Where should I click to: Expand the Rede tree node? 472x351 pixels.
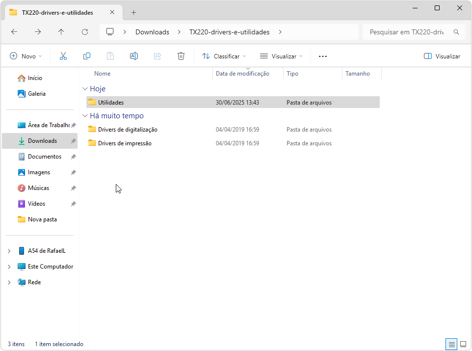pyautogui.click(x=9, y=282)
